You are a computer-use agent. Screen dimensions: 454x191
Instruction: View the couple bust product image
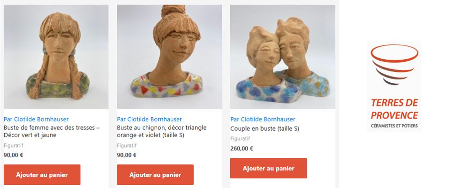pyautogui.click(x=283, y=57)
